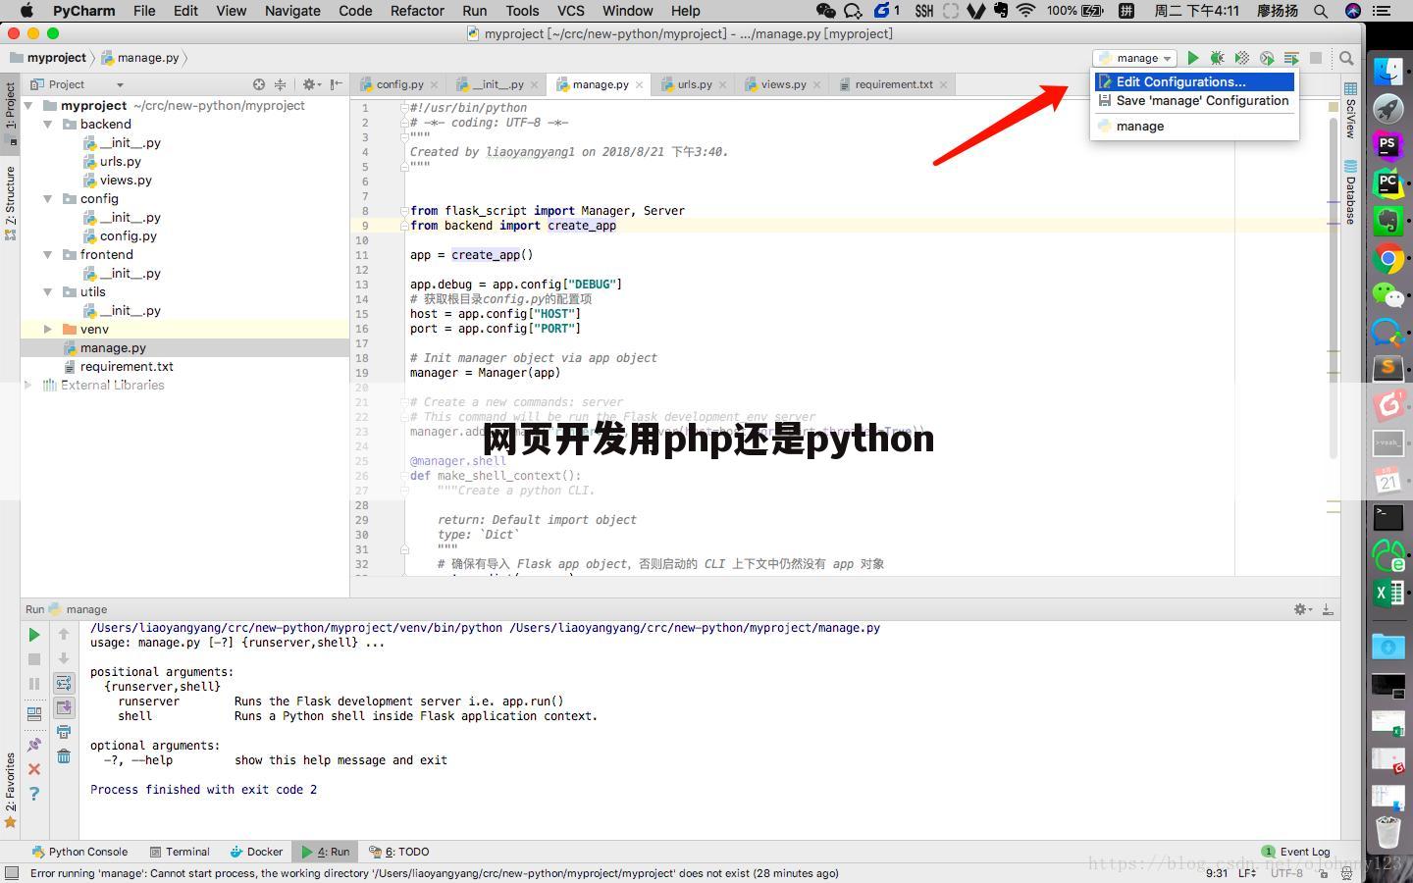Toggle scroll to end in console
Image resolution: width=1413 pixels, height=883 pixels.
point(63,707)
